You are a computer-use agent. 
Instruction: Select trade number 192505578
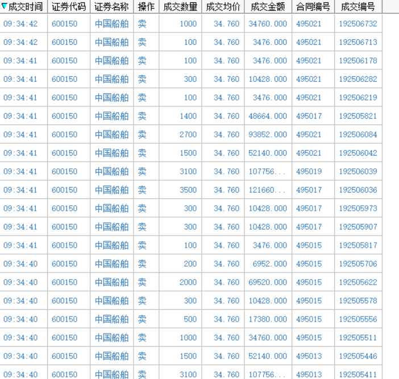[358, 301]
